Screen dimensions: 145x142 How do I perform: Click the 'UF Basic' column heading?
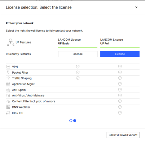(x=64, y=43)
